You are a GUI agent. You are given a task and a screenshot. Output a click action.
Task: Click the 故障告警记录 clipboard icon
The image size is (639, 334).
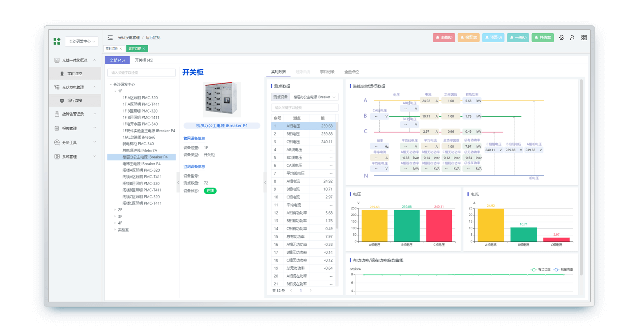click(57, 114)
